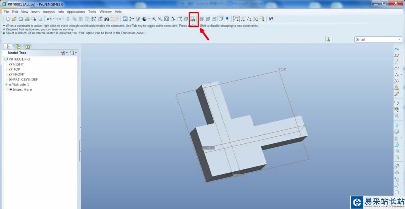Open the Applications menu
Image resolution: width=405 pixels, height=209 pixels.
tap(76, 12)
